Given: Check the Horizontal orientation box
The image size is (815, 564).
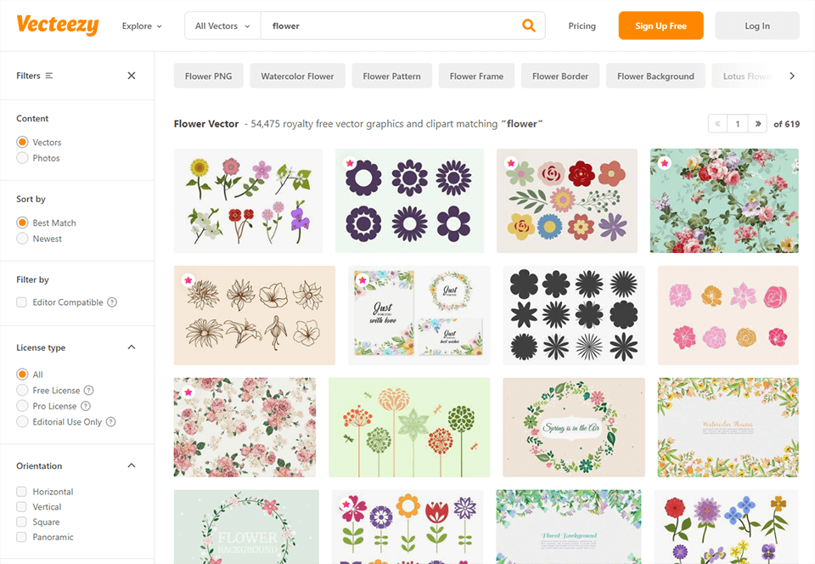Looking at the screenshot, I should pyautogui.click(x=22, y=492).
